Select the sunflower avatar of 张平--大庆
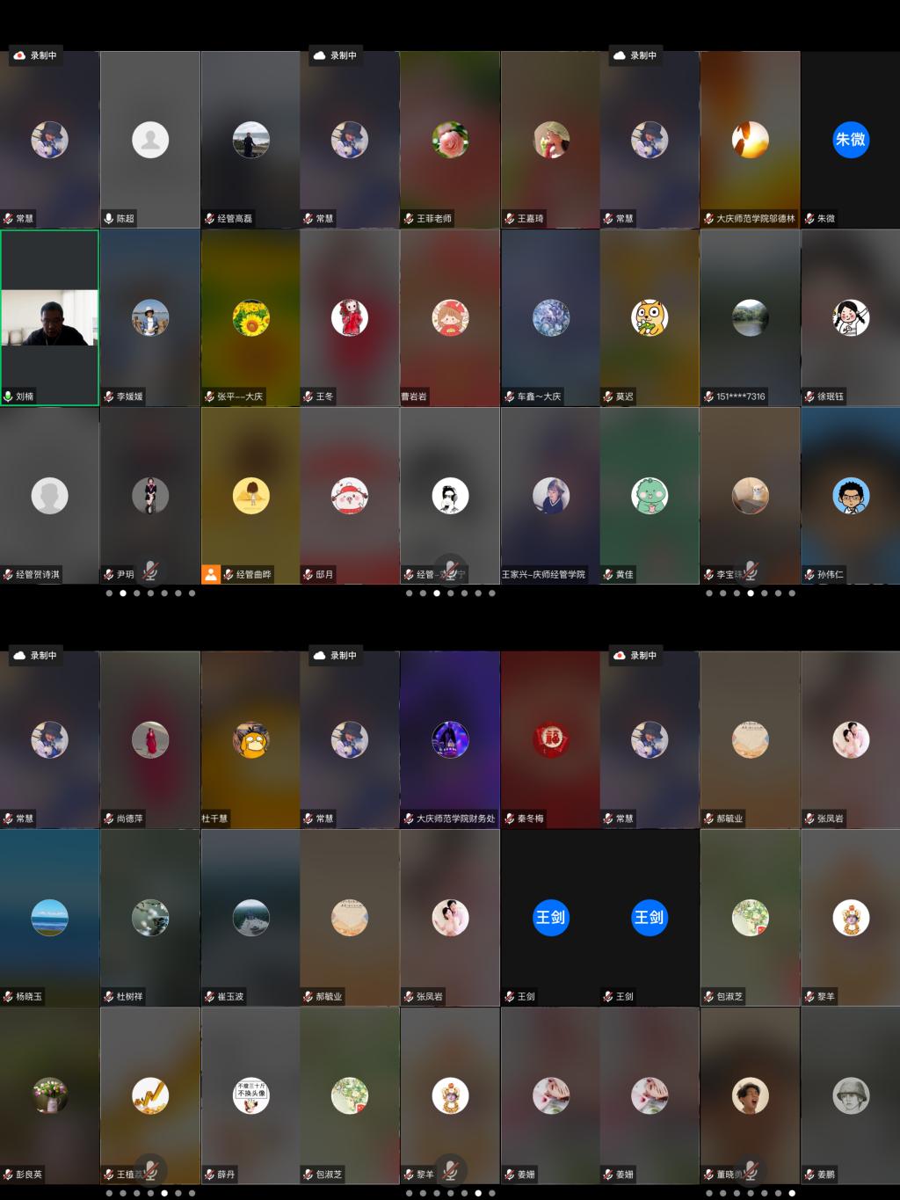This screenshot has height=1200, width=900. coord(250,317)
